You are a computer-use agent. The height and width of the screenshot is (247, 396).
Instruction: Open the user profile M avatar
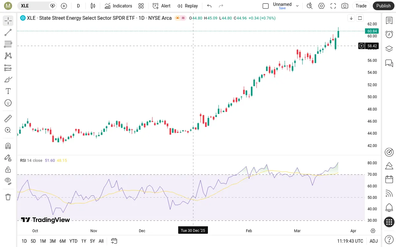coord(8,6)
